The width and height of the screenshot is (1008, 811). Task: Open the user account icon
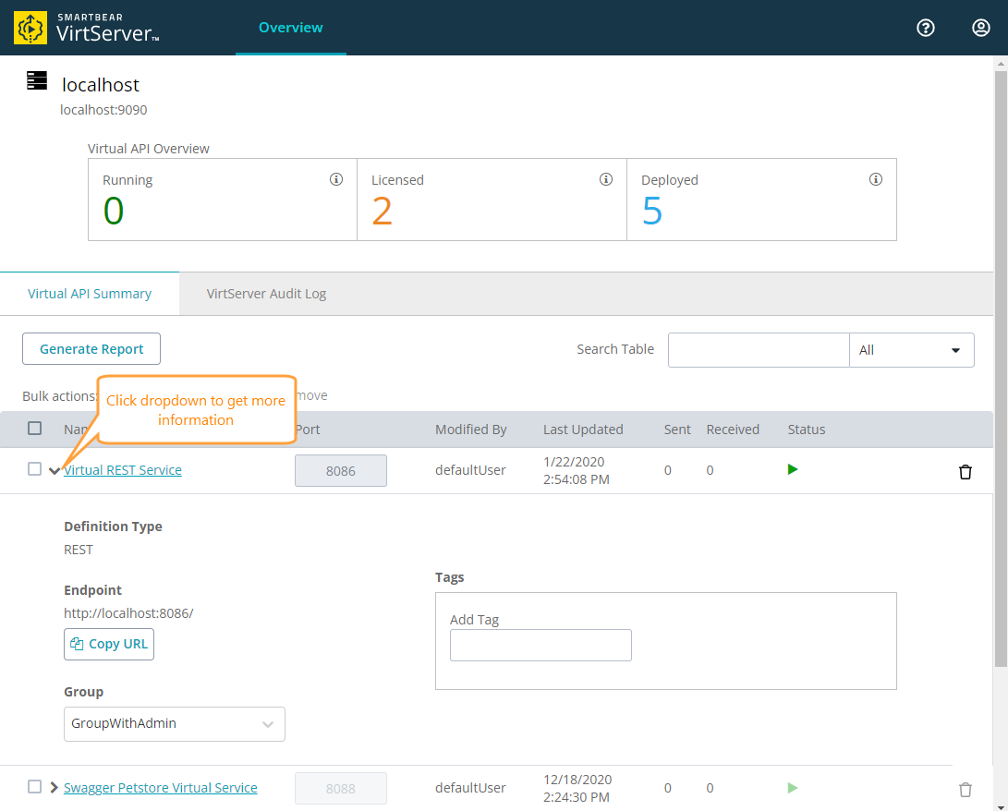pyautogui.click(x=980, y=28)
